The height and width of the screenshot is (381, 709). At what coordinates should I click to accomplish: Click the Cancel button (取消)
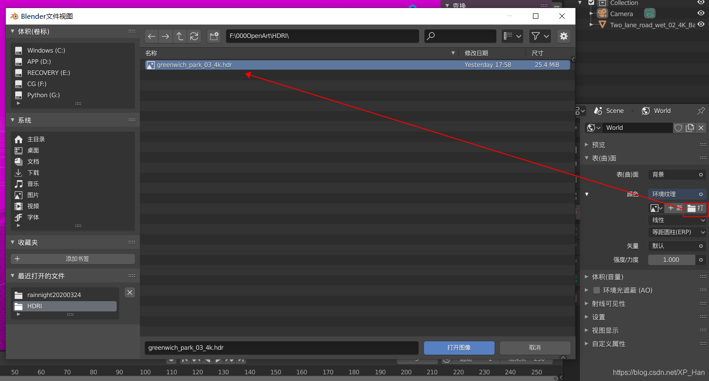tap(535, 348)
